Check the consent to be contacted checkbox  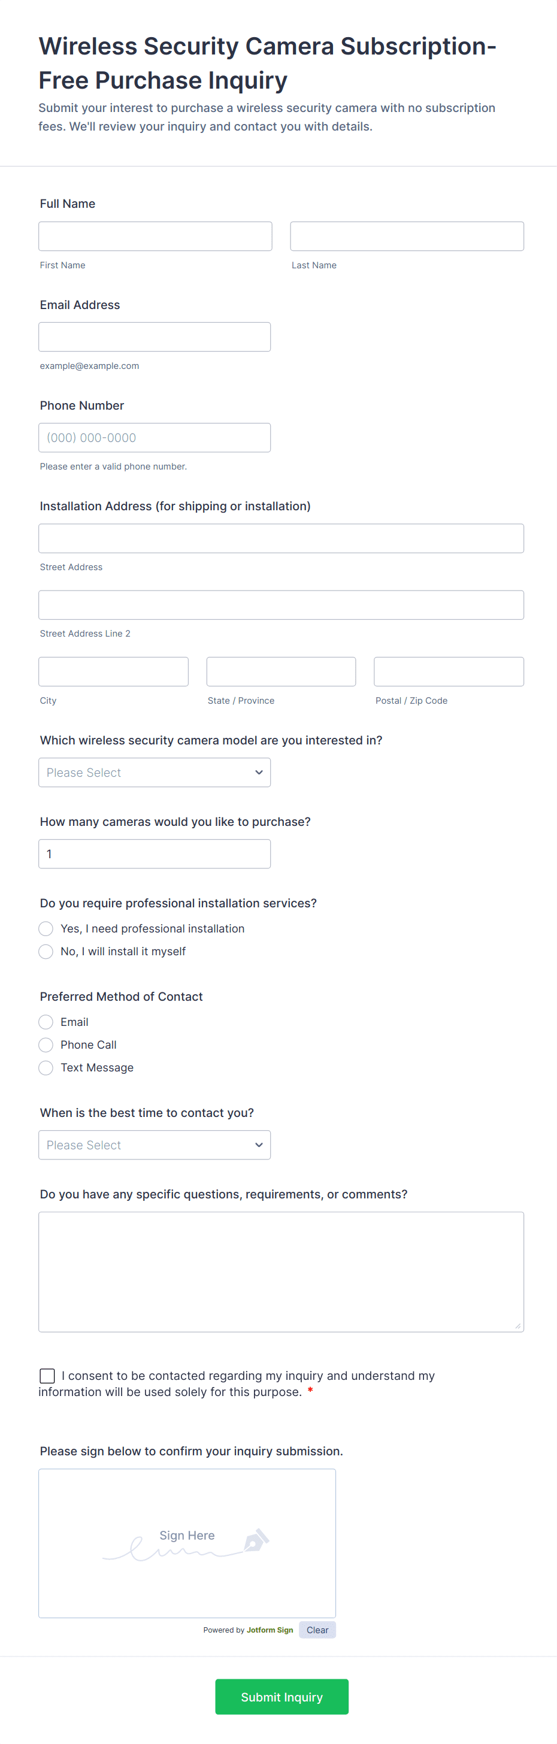[x=47, y=1376]
